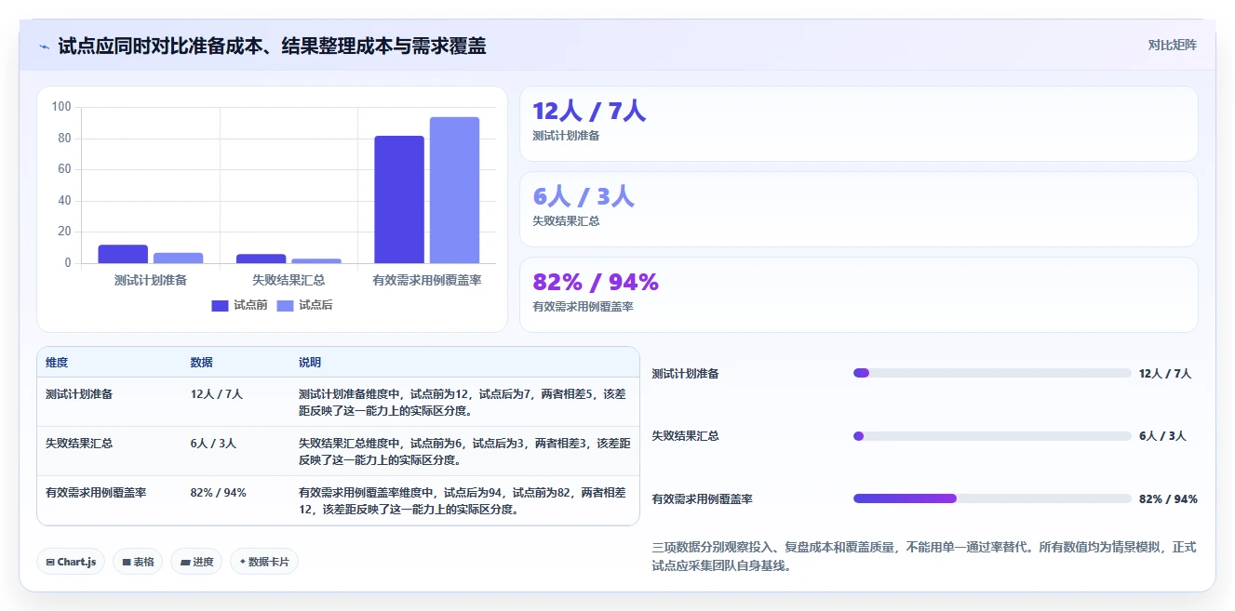Toggle the 试点后 legend entry
Viewport: 1235px width, 611px height.
point(304,305)
